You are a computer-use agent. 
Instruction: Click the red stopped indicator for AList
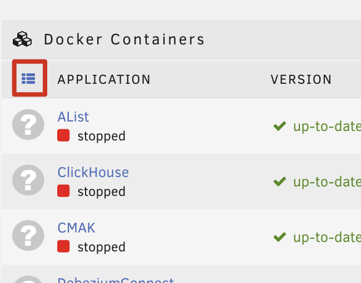[63, 135]
